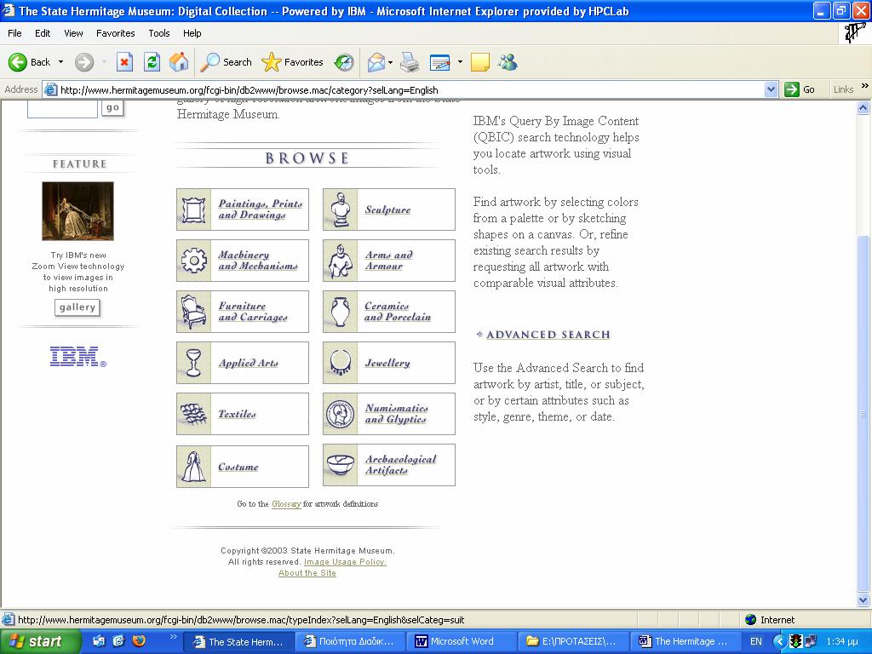Go to Home page icon

[179, 61]
